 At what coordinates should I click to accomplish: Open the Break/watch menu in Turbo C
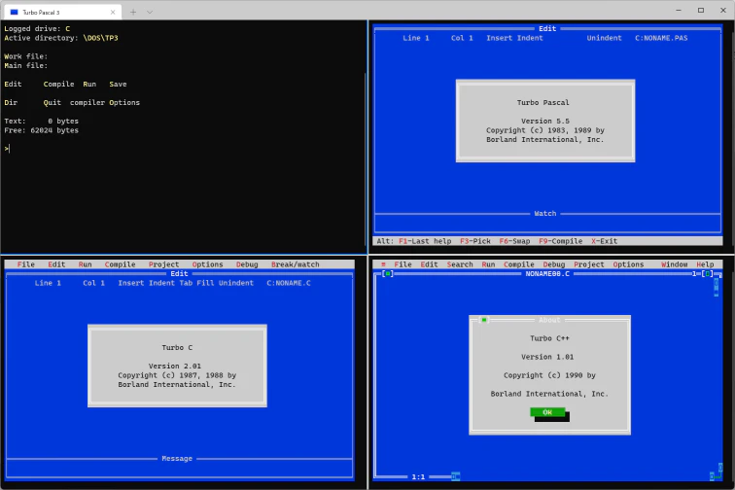(x=296, y=264)
